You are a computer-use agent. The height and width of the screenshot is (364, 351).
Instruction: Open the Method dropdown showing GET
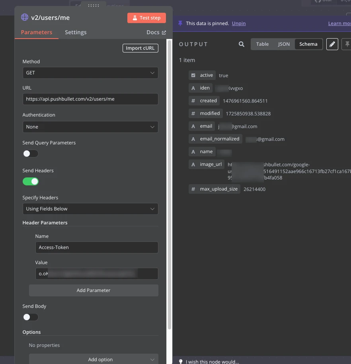point(90,73)
